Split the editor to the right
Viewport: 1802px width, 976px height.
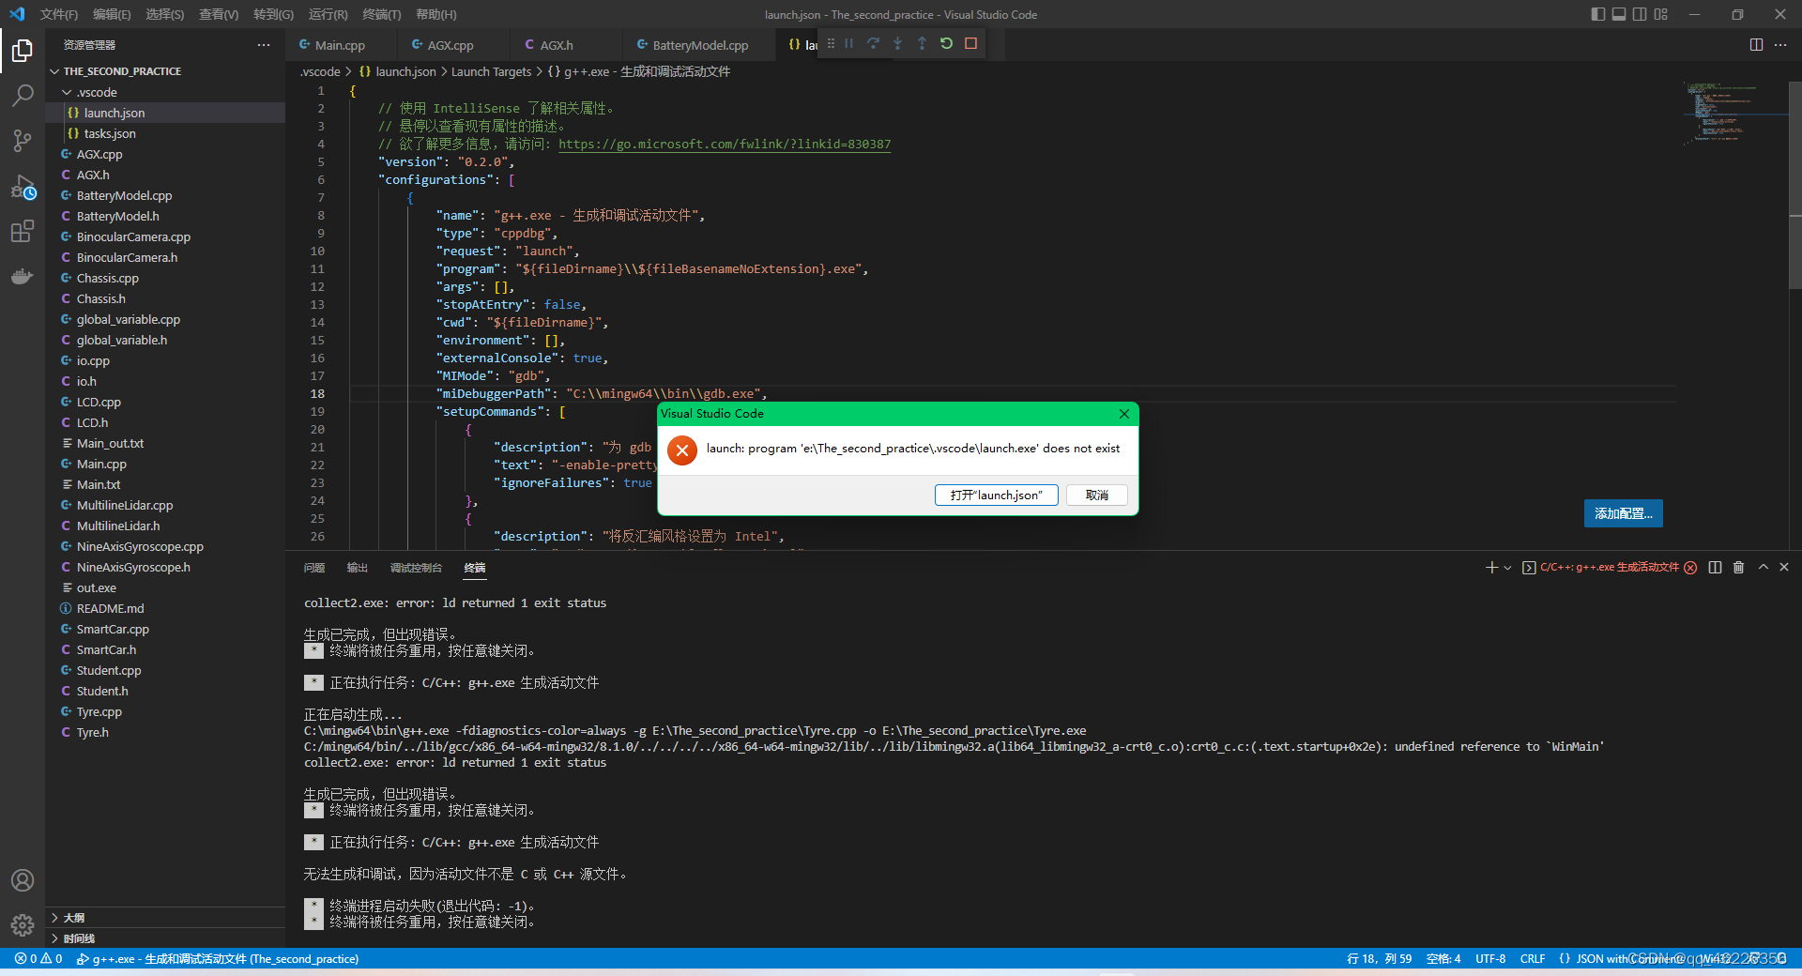click(1756, 44)
